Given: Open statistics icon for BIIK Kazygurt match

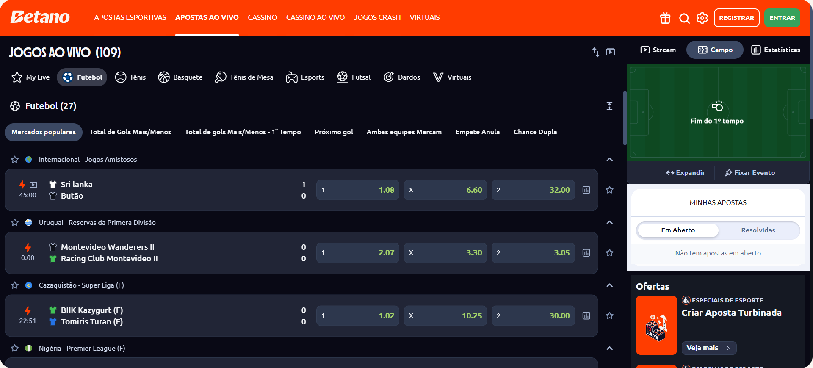Looking at the screenshot, I should 586,315.
